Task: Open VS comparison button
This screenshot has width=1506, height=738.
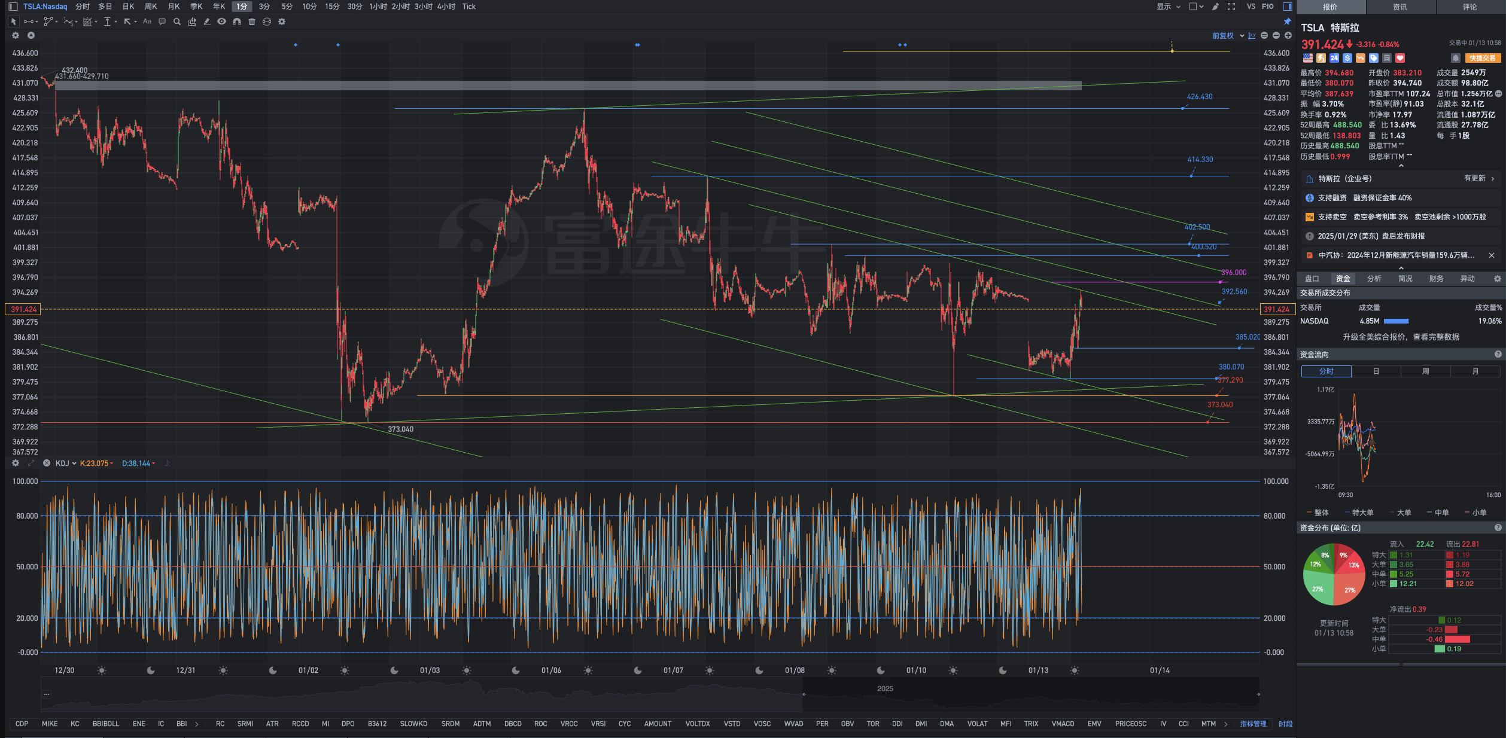Action: [x=1251, y=7]
